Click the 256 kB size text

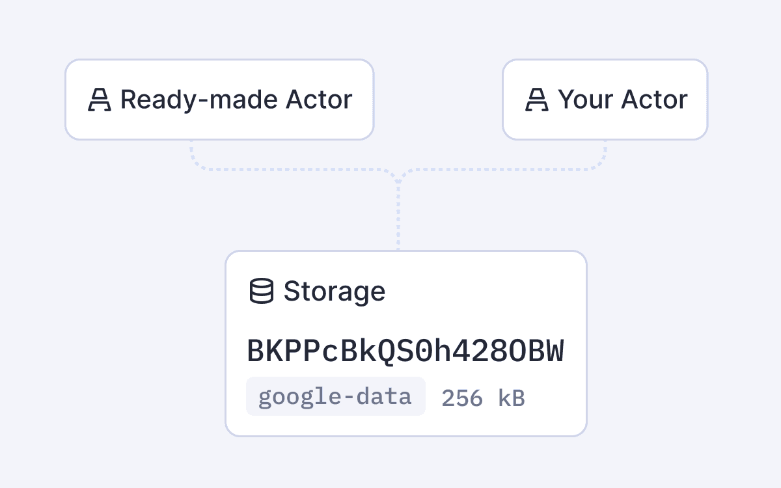tap(483, 398)
